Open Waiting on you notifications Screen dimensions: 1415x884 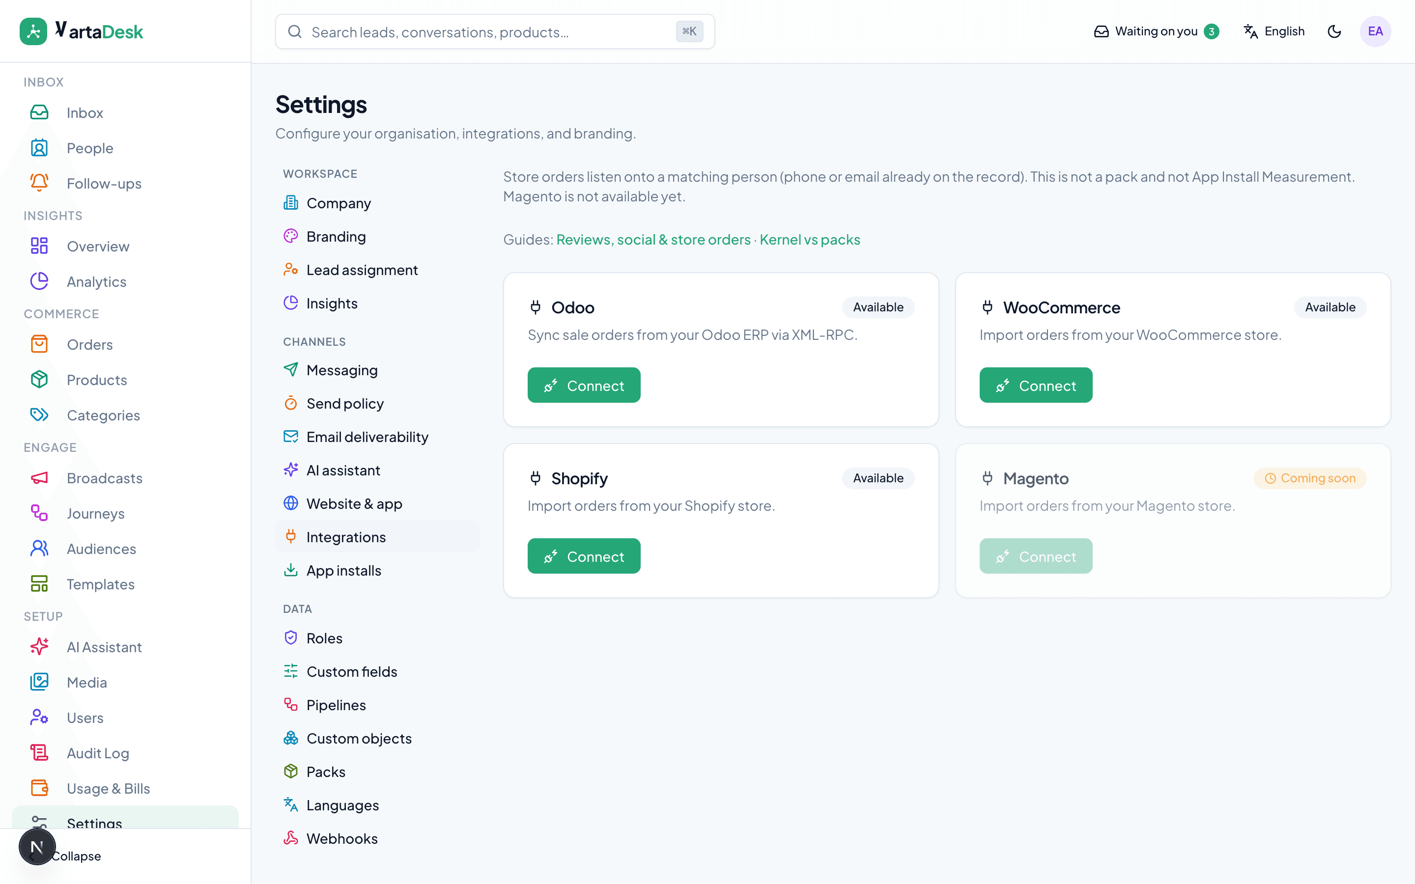1157,31
